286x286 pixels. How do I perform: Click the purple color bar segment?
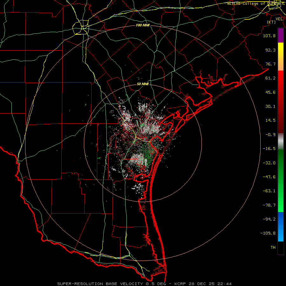point(281,35)
